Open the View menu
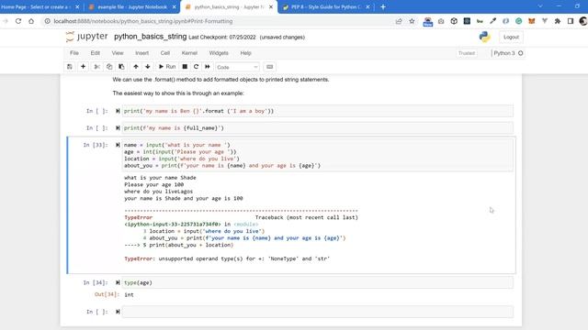 [x=118, y=53]
